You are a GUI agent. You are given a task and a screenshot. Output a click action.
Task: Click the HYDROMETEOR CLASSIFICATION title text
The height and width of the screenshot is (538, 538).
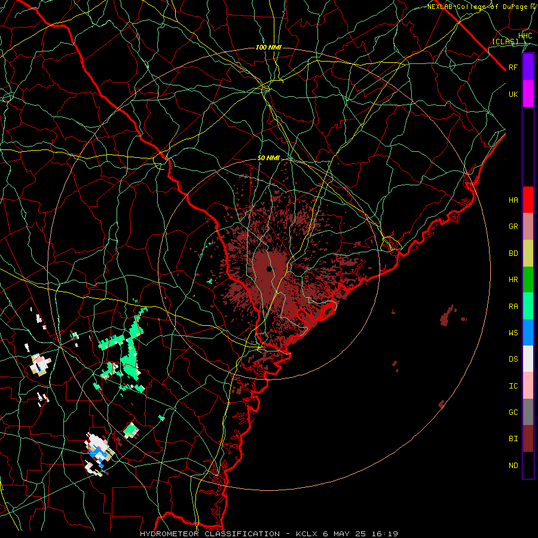[210, 534]
